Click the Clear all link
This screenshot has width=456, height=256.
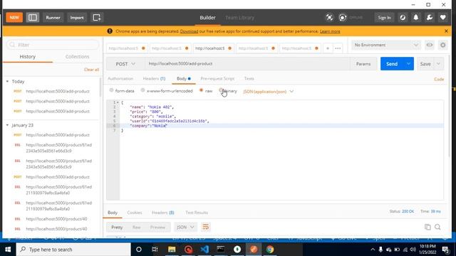point(91,70)
